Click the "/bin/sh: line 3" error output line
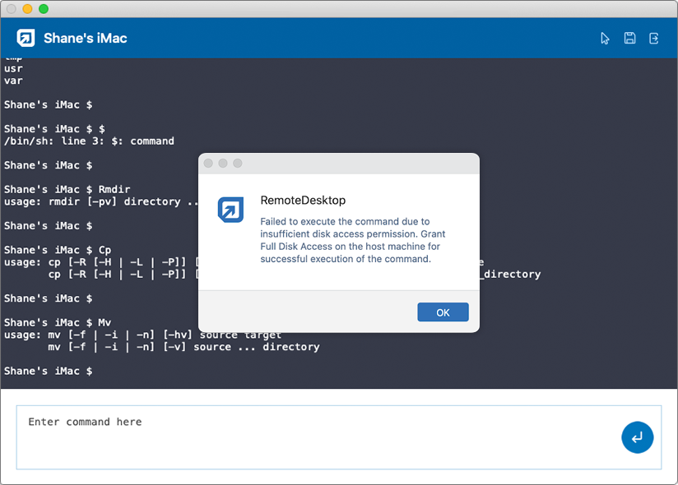 click(x=89, y=141)
